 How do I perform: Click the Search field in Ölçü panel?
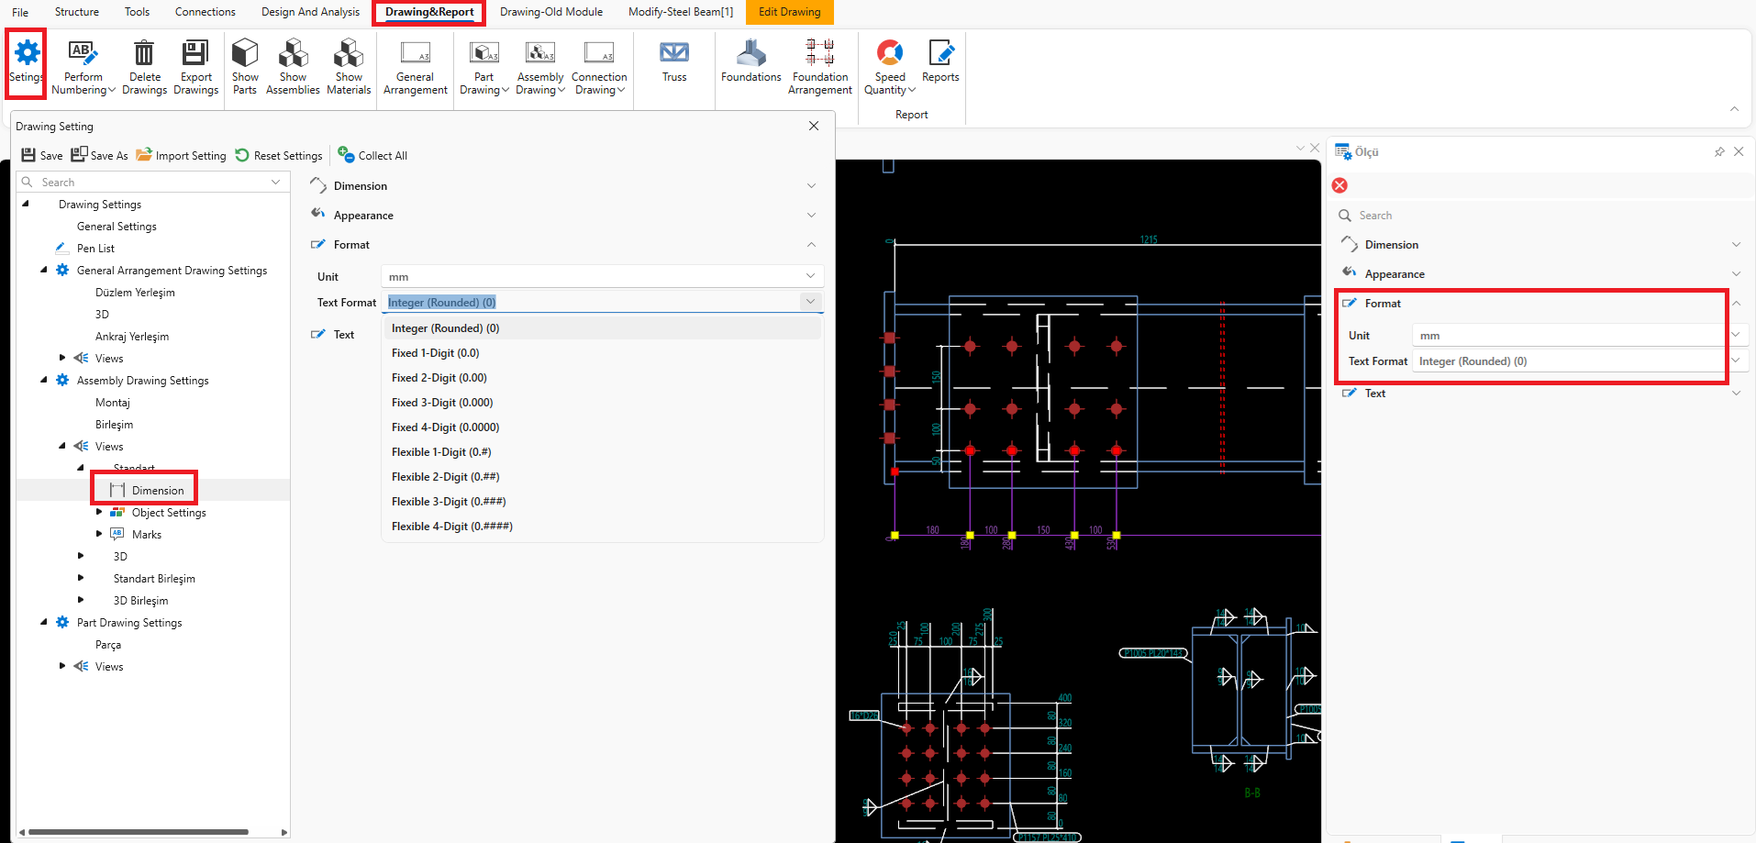(x=1538, y=216)
